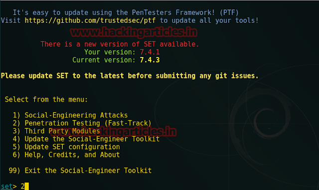This screenshot has width=319, height=190.
Task: Click 'There is a new version' notice
Action: pyautogui.click(x=120, y=44)
